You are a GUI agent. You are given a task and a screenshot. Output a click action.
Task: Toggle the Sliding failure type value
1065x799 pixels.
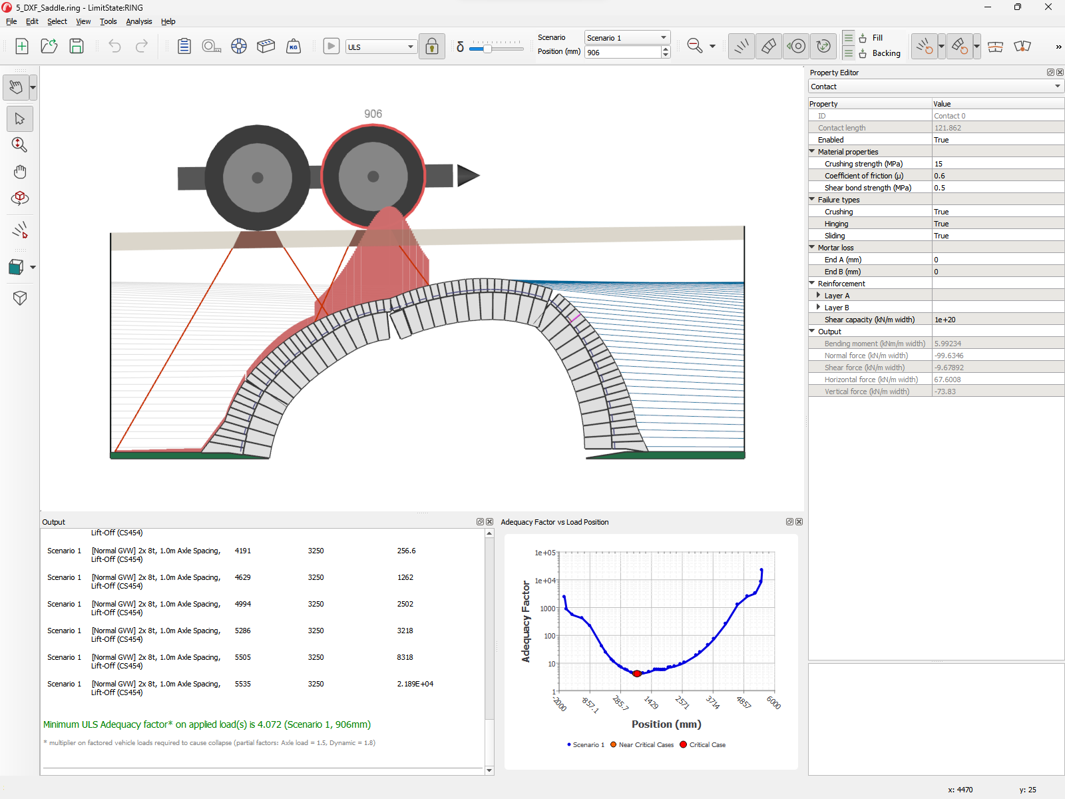[x=998, y=236]
